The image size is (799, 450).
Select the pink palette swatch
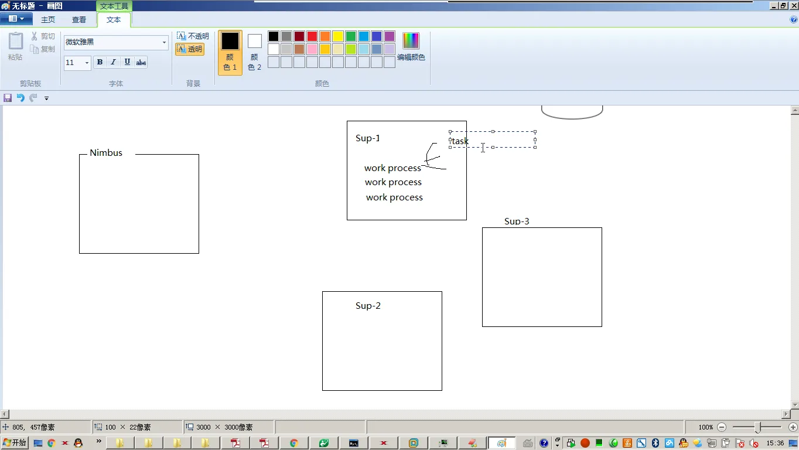pos(312,49)
